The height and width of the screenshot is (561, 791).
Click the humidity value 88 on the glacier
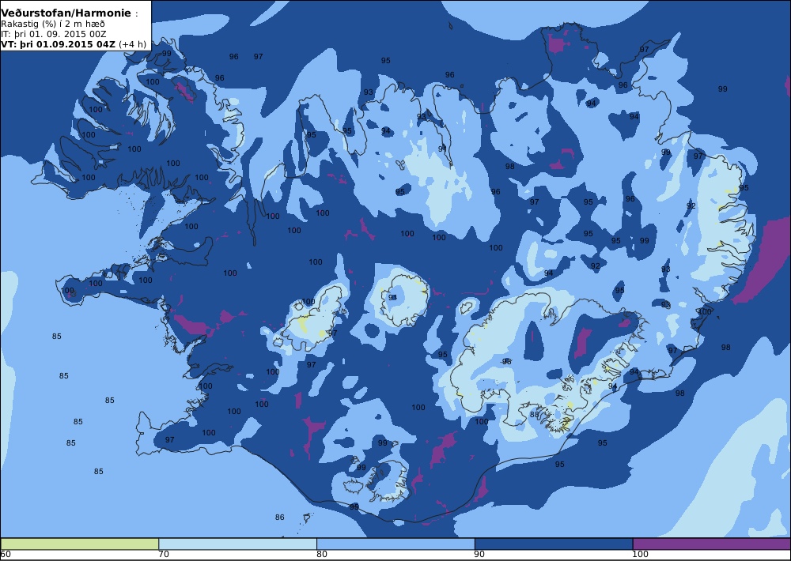tap(534, 415)
